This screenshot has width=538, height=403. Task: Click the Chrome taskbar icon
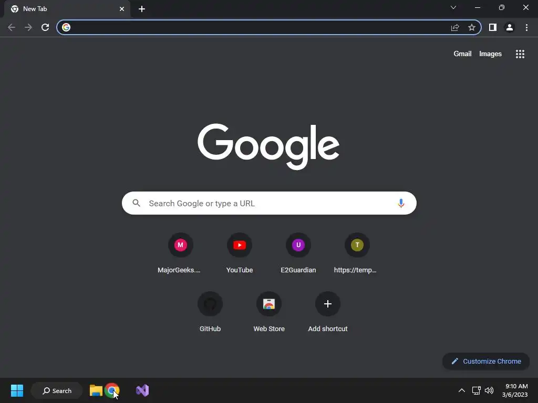112,390
